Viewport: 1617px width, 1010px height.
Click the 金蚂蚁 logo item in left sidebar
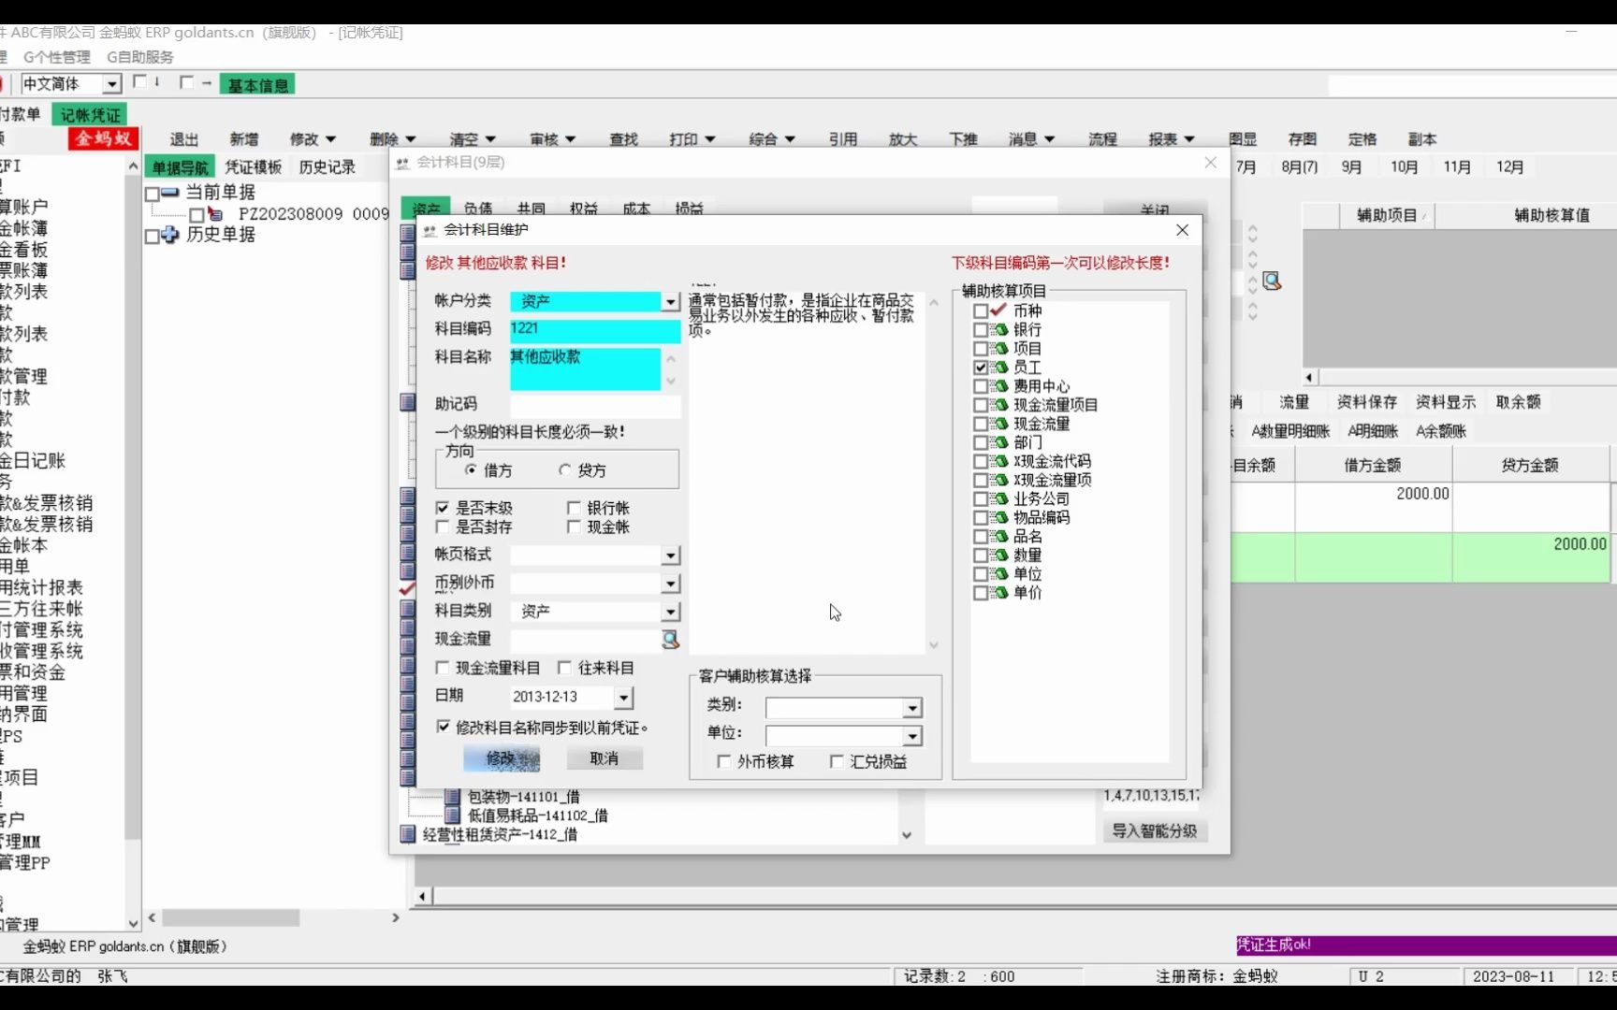101,138
